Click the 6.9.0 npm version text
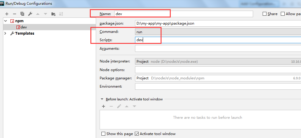Screen dimensions: 301x138 (x=297, y=78)
